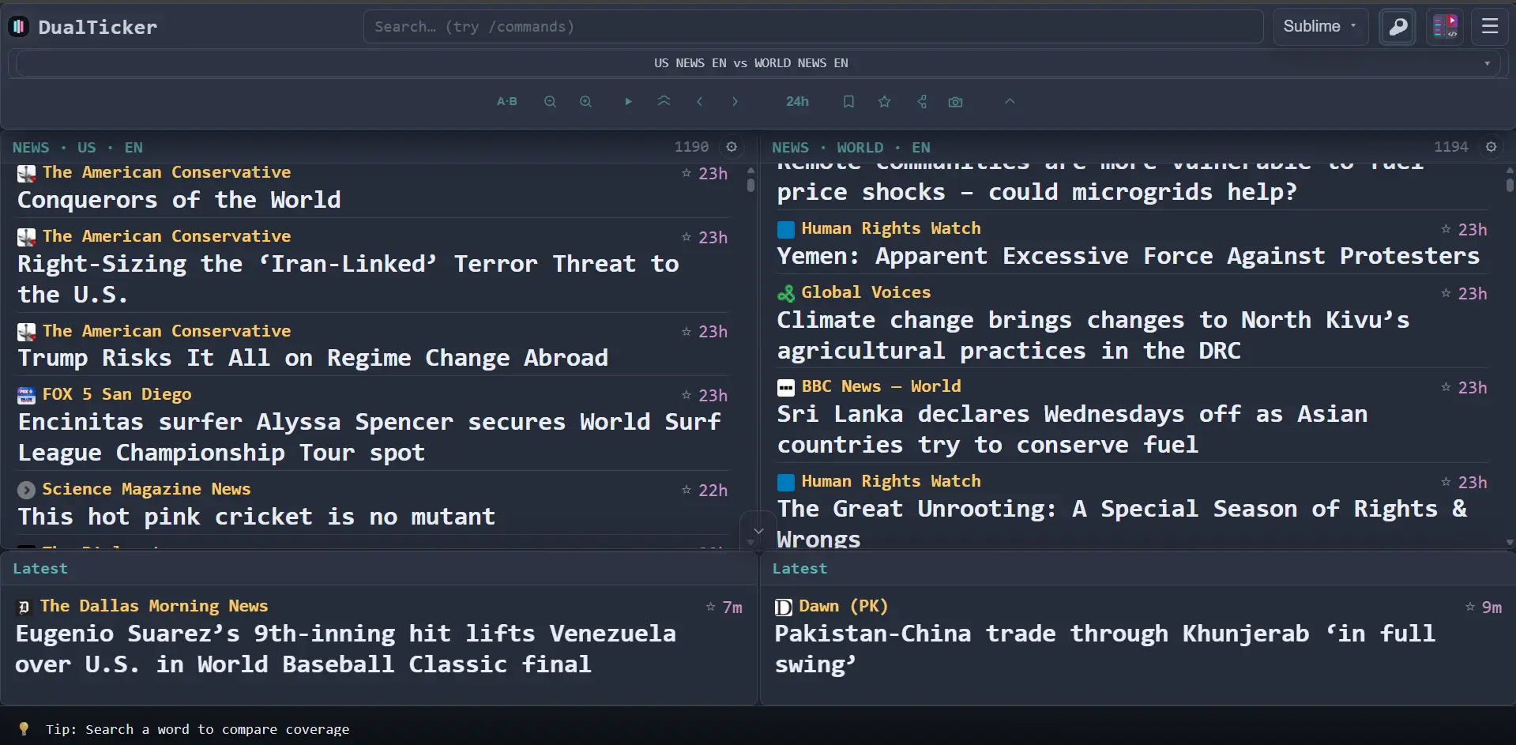Image resolution: width=1516 pixels, height=745 pixels.
Task: Open World news panel settings gear
Action: click(x=1491, y=147)
